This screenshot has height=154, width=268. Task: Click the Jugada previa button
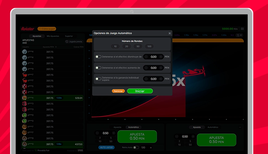click(x=74, y=42)
